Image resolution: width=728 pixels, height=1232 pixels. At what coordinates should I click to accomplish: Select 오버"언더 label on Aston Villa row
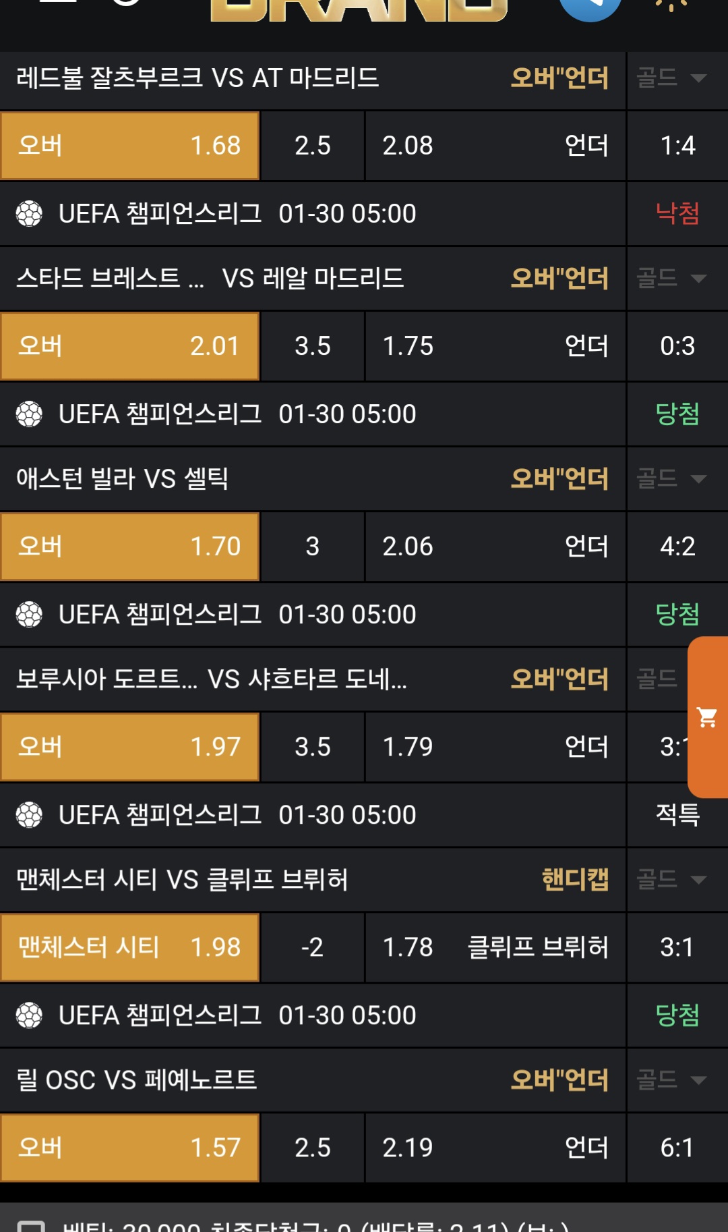559,479
